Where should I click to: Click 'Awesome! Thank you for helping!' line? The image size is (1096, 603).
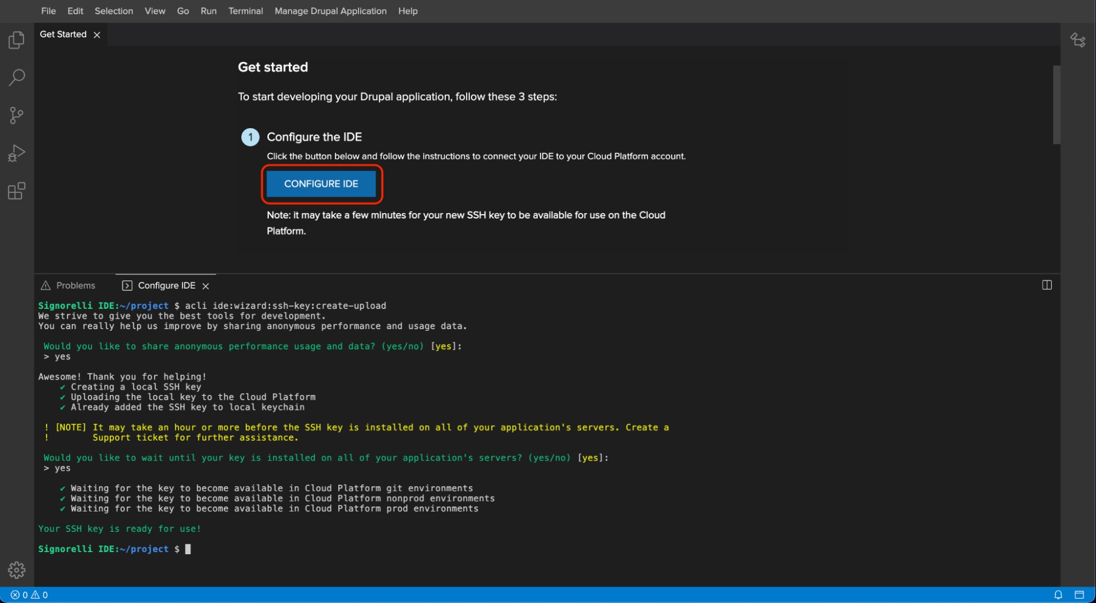pyautogui.click(x=122, y=377)
